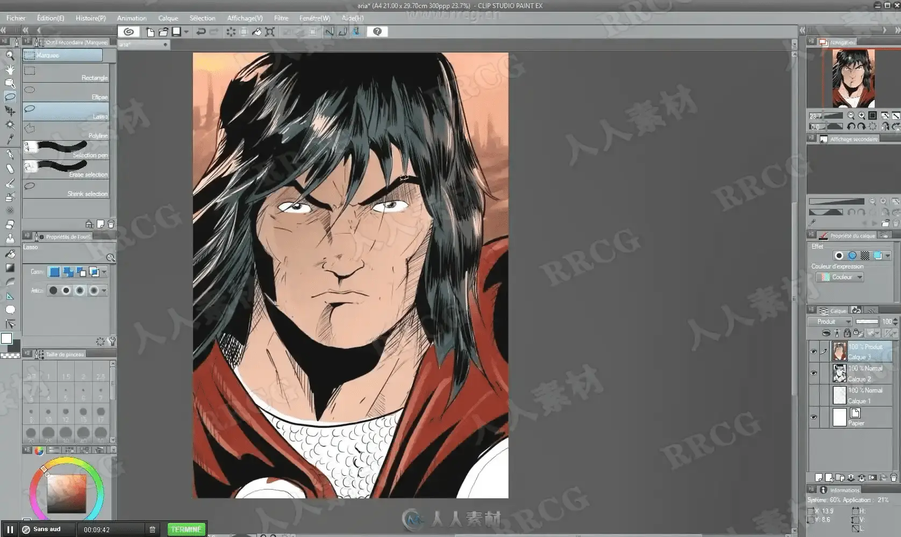
Task: Toggle visibility of the Papier layer
Action: [813, 417]
